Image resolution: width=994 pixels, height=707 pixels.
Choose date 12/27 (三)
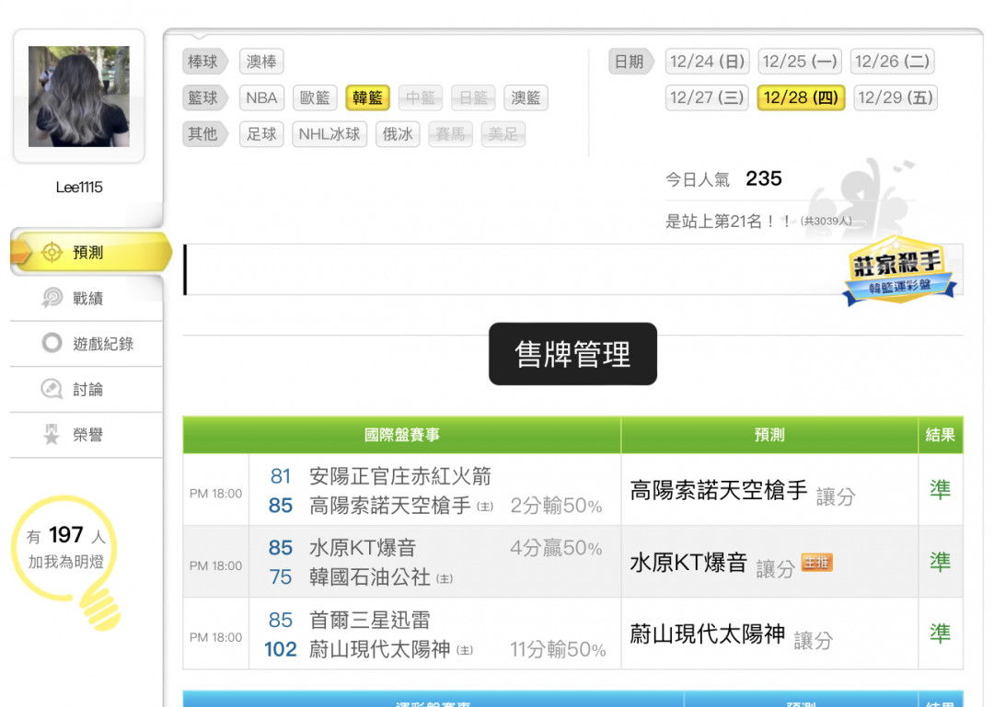pyautogui.click(x=707, y=97)
